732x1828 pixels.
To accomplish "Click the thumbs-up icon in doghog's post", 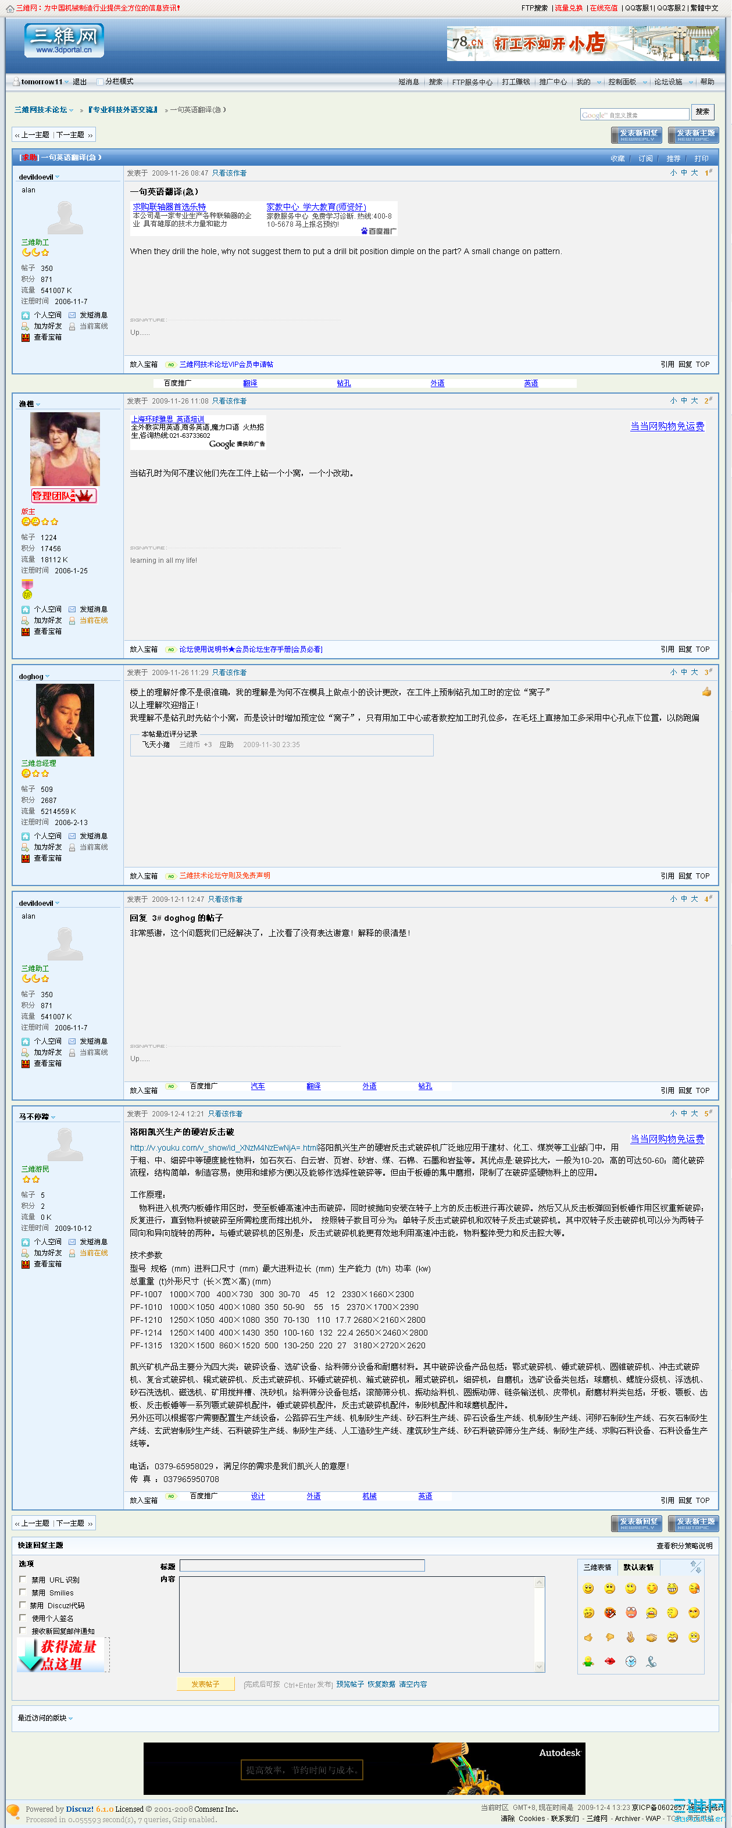I will pyautogui.click(x=706, y=692).
